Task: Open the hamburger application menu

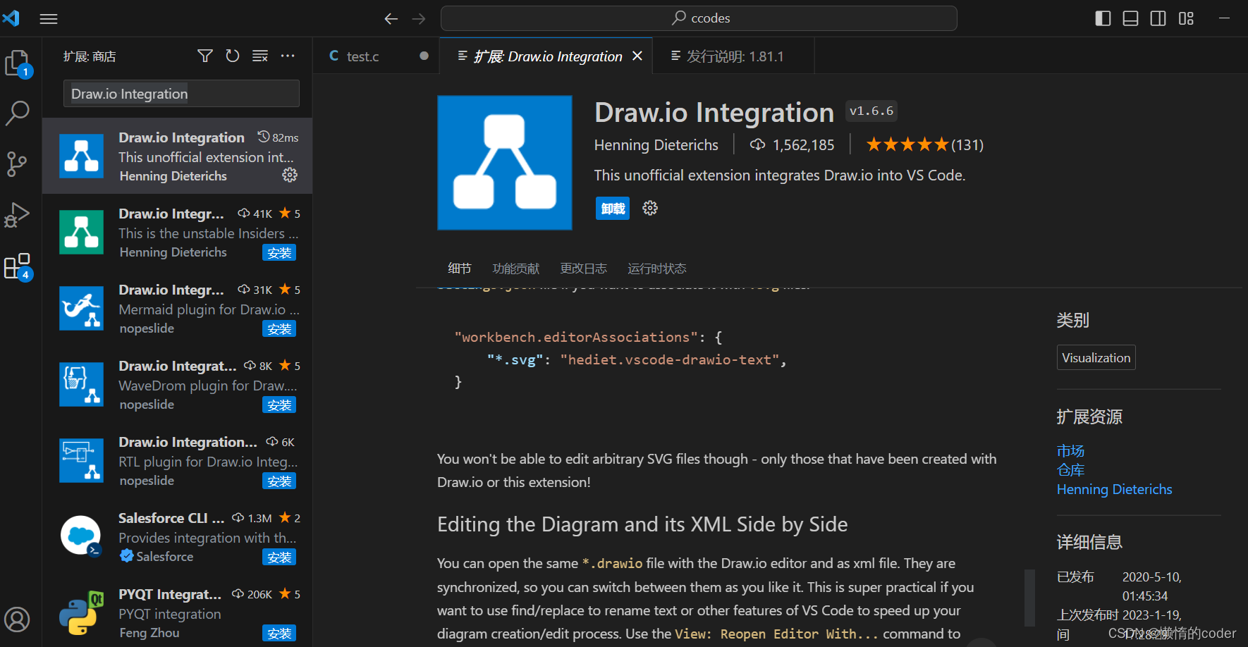Action: coord(49,19)
